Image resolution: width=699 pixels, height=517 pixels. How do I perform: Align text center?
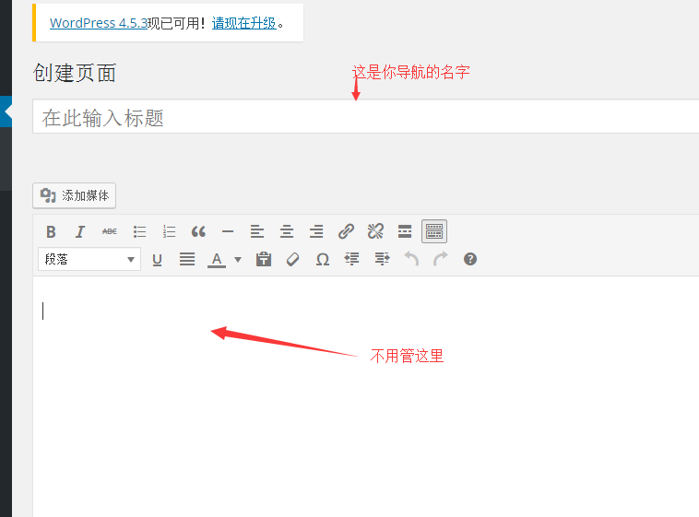pos(287,231)
